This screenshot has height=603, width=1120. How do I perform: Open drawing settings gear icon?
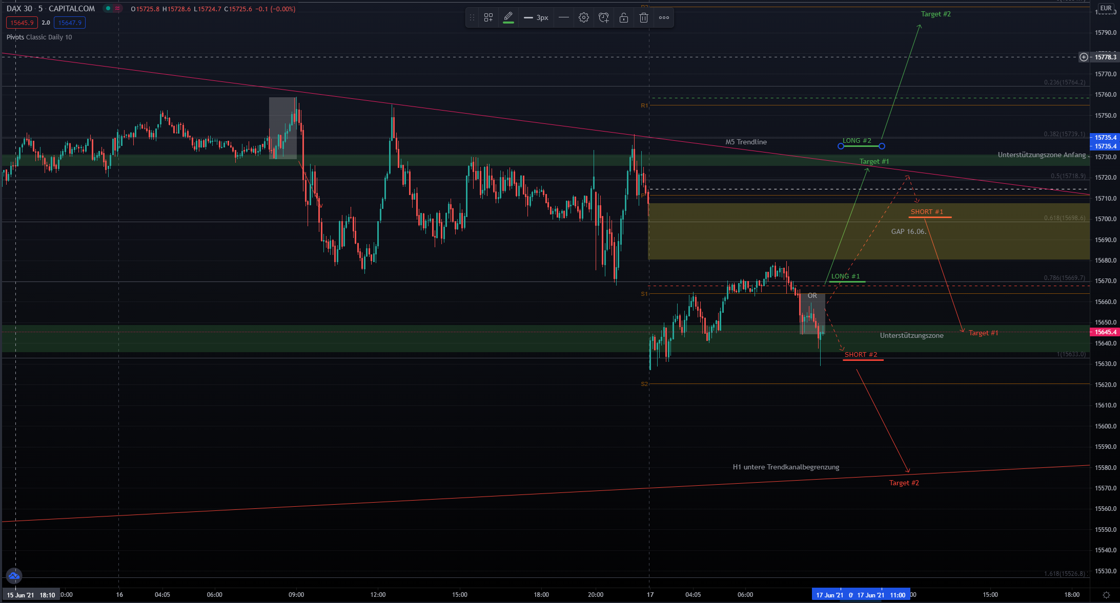coord(583,17)
